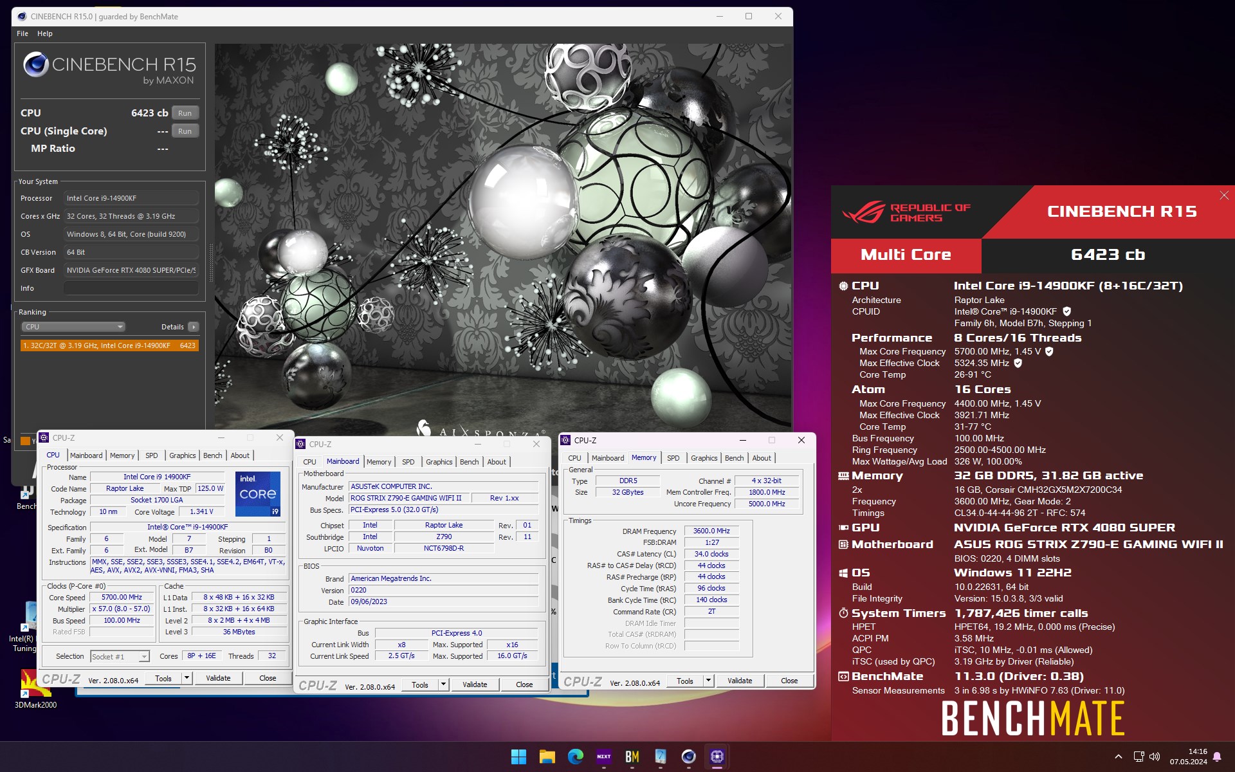Click the ROG STRIX Z790-E model field

click(409, 498)
